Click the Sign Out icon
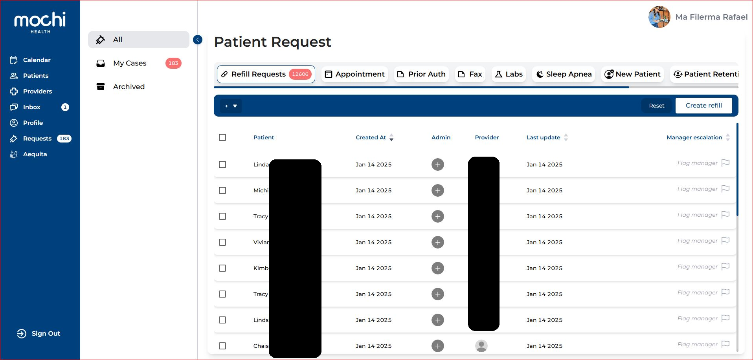The width and height of the screenshot is (753, 360). [x=22, y=334]
